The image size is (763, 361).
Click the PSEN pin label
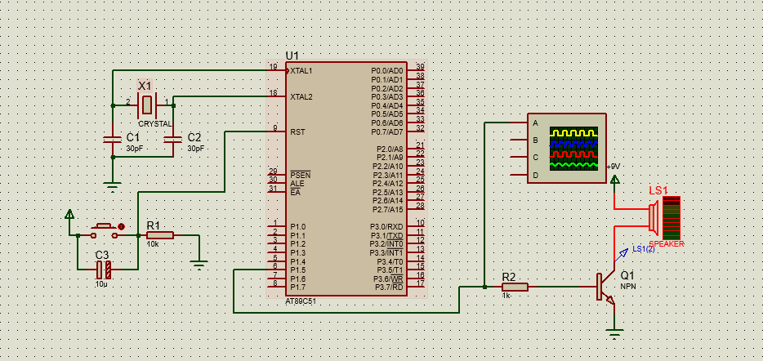(x=301, y=175)
